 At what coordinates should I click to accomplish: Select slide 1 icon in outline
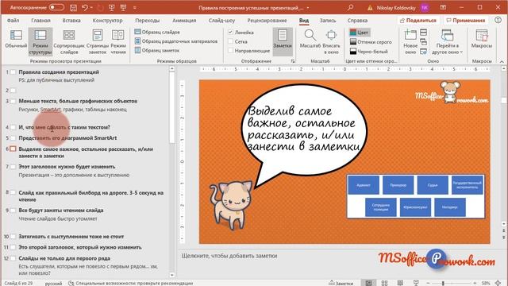coord(13,72)
